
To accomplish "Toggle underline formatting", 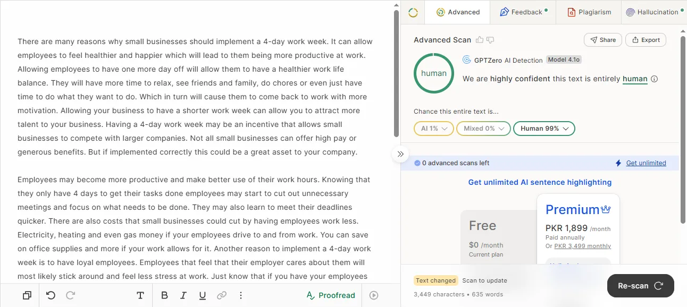I will pos(203,295).
